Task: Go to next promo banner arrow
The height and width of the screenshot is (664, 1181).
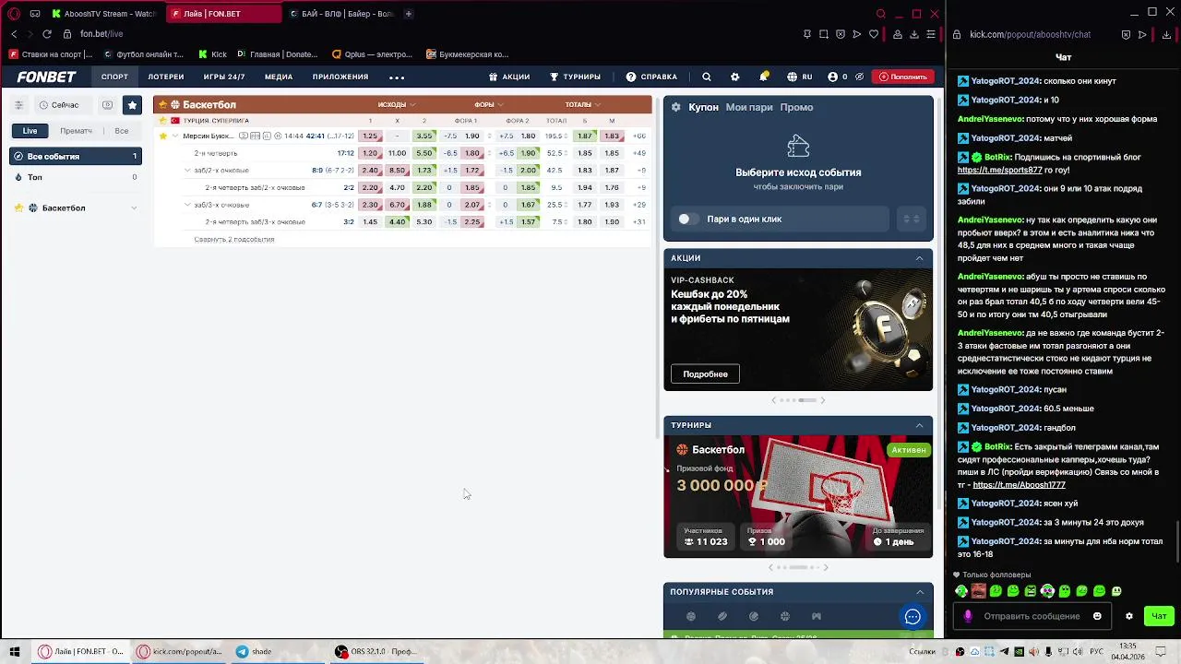Action: coord(823,400)
